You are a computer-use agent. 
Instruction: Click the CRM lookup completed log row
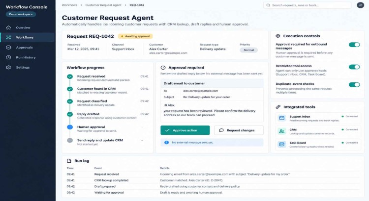(213, 180)
